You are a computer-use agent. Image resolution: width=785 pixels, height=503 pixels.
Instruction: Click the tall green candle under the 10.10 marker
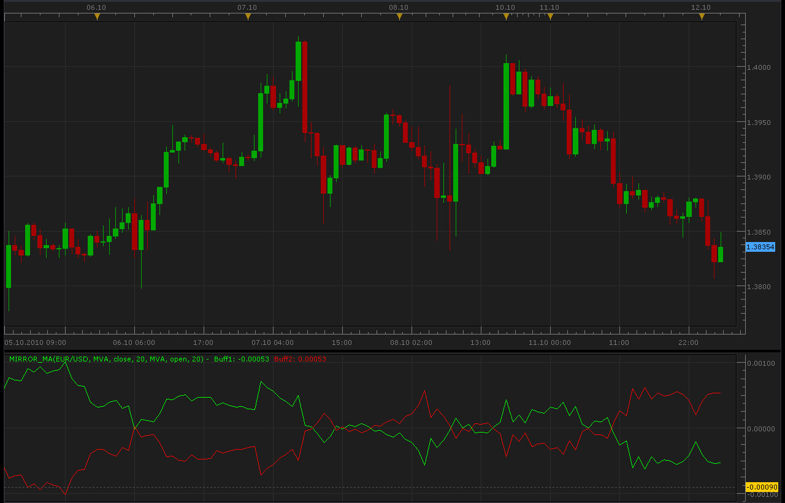click(506, 106)
